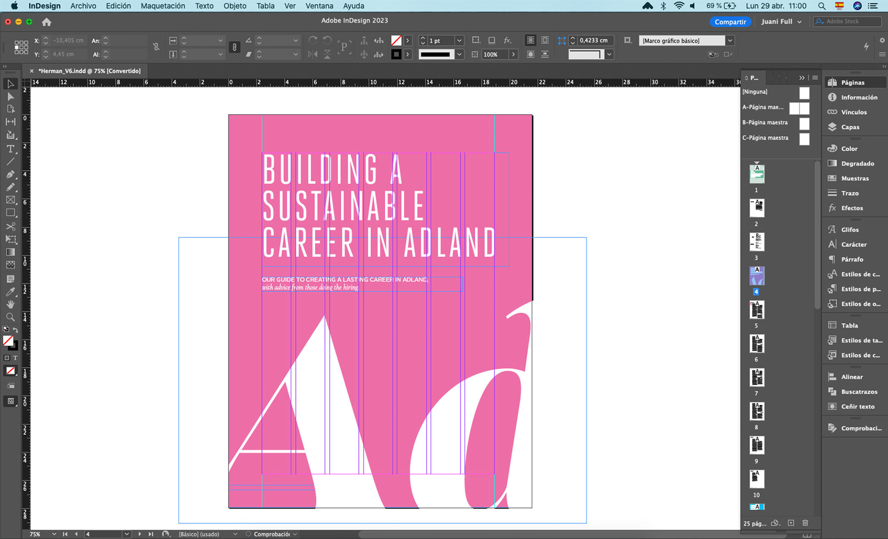Select the Type tool
The height and width of the screenshot is (539, 888).
coord(10,149)
